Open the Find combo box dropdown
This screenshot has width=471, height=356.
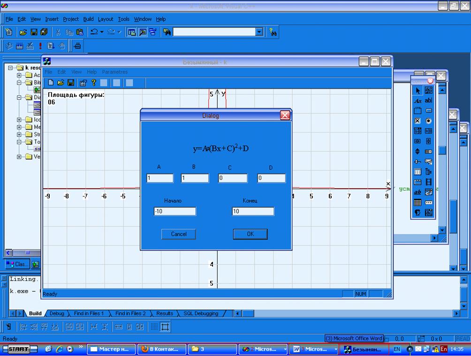click(259, 32)
